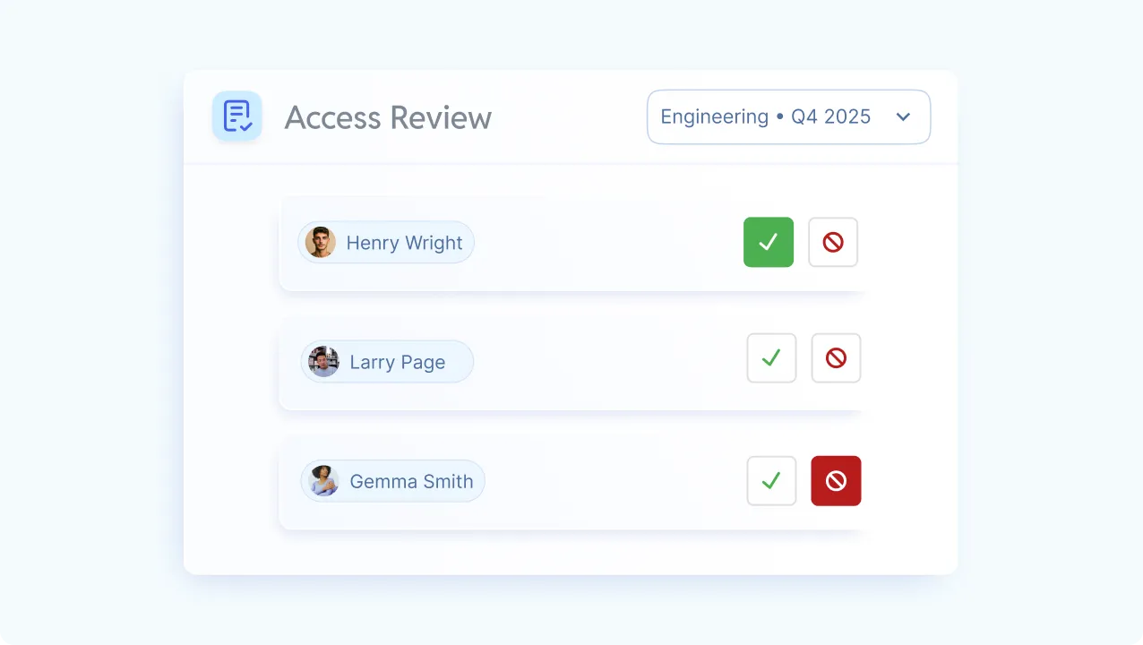Deny access for Larry Page
Image resolution: width=1143 pixels, height=645 pixels.
[836, 357]
